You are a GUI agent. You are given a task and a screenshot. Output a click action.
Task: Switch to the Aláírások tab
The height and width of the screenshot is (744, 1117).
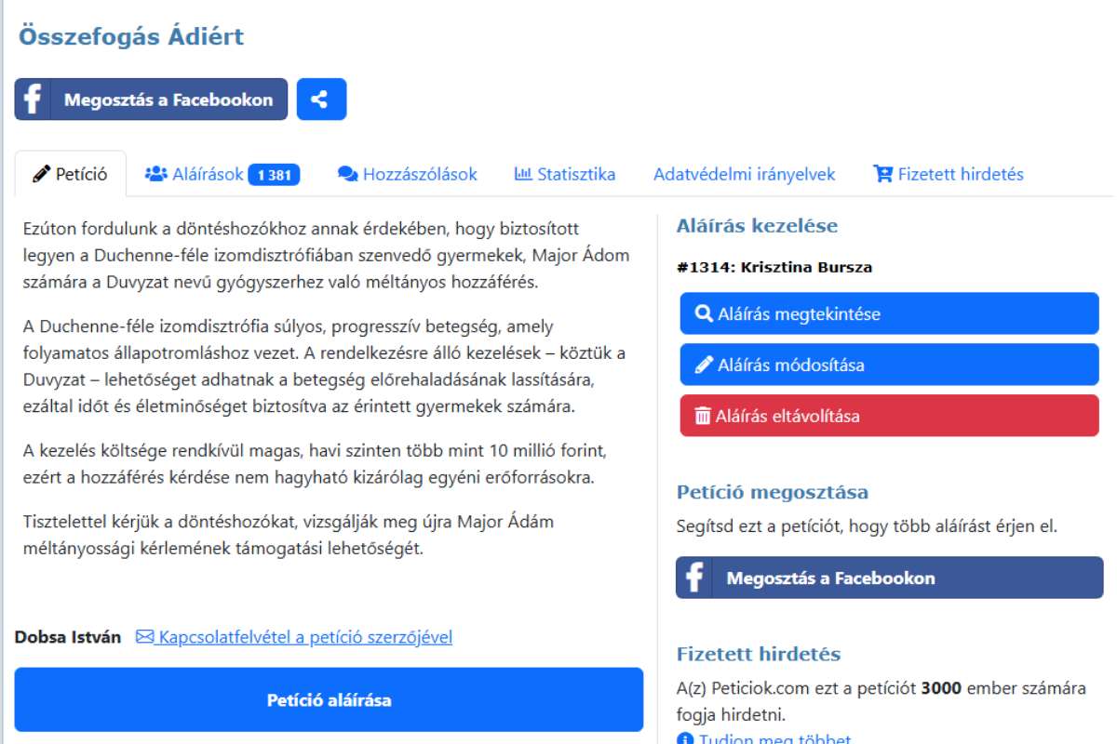[207, 174]
